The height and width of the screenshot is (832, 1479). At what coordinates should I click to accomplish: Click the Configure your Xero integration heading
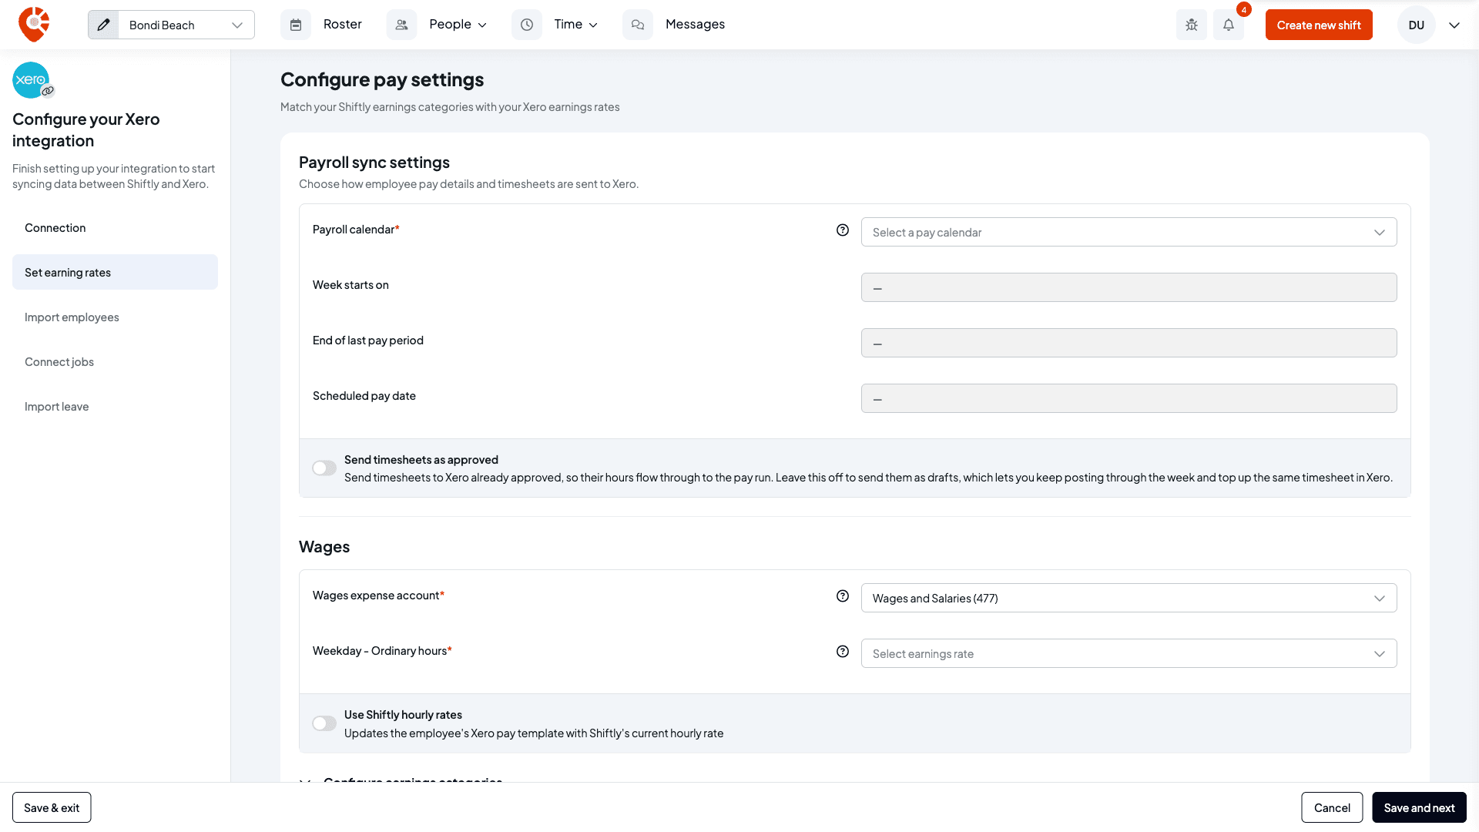coord(86,129)
